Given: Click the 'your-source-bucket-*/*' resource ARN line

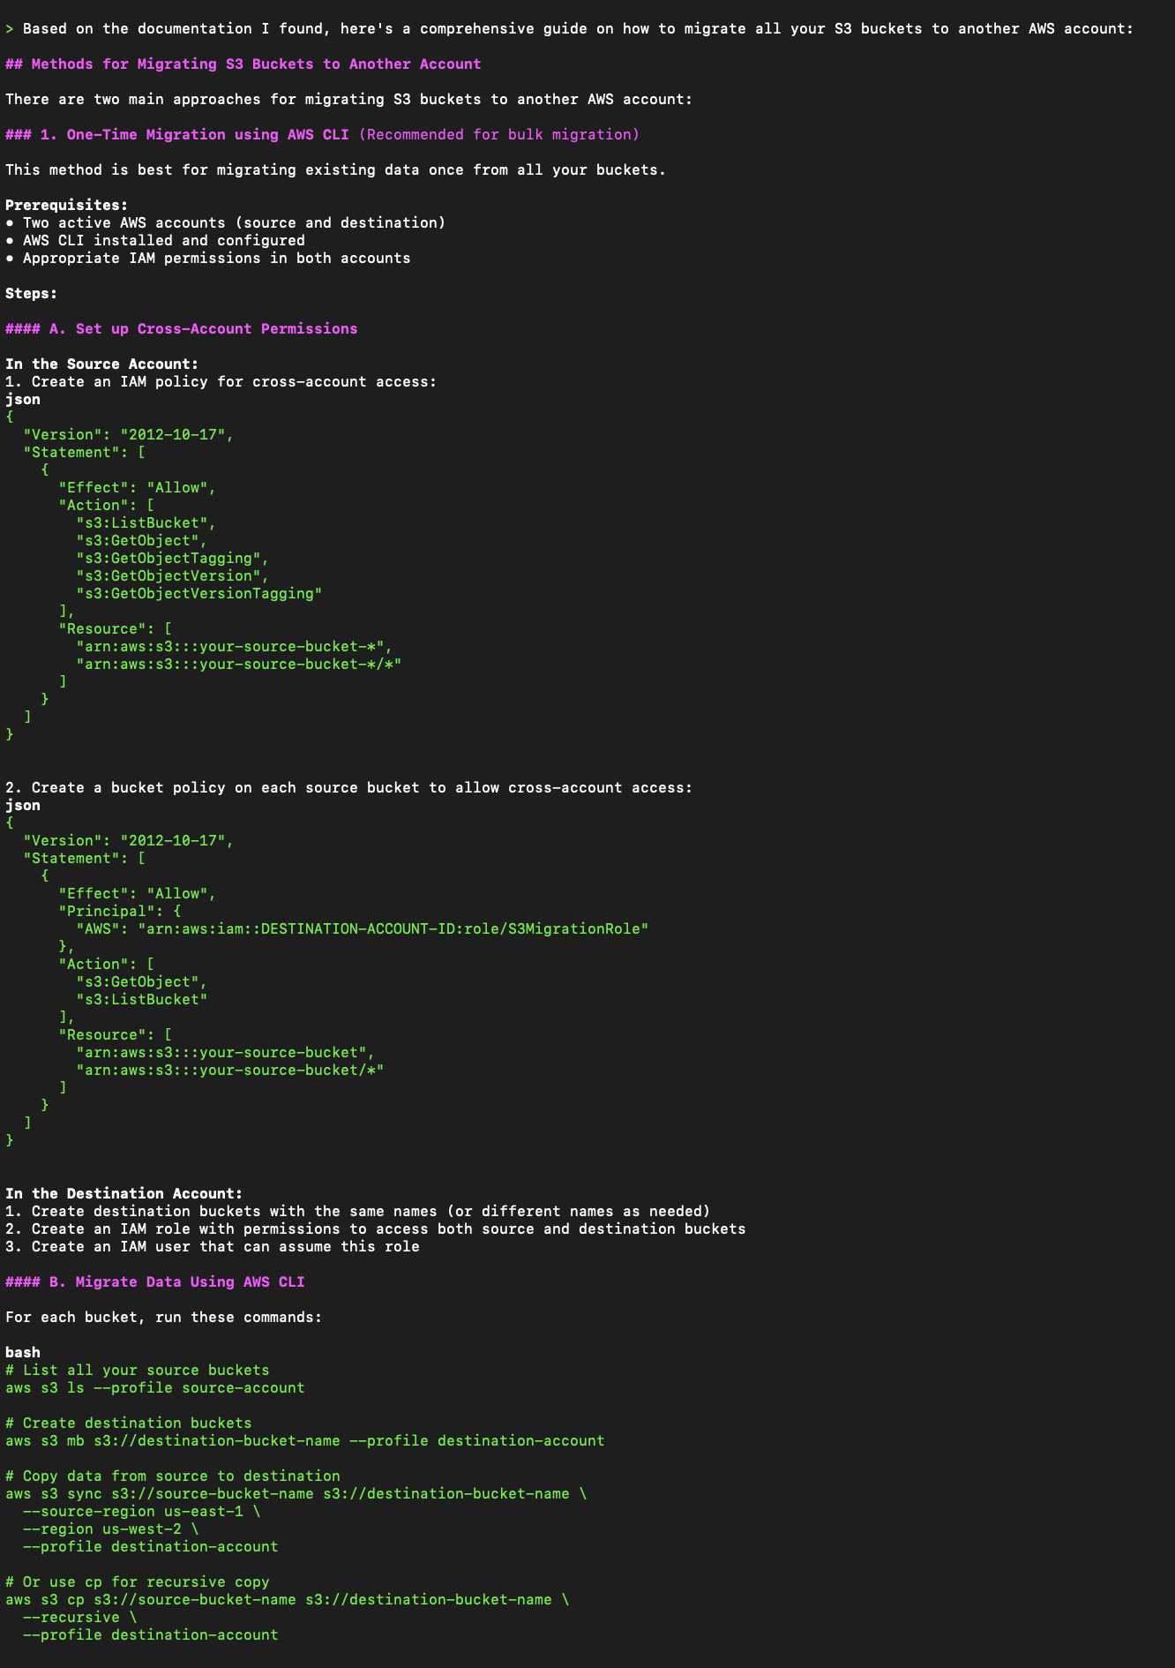Looking at the screenshot, I should (x=239, y=664).
